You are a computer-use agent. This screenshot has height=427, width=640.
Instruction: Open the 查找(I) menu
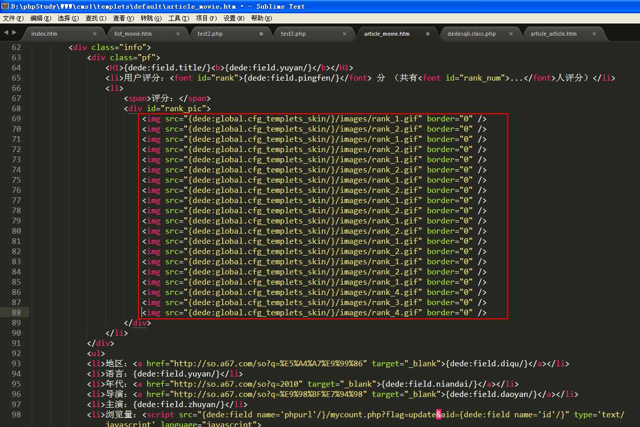(x=96, y=18)
